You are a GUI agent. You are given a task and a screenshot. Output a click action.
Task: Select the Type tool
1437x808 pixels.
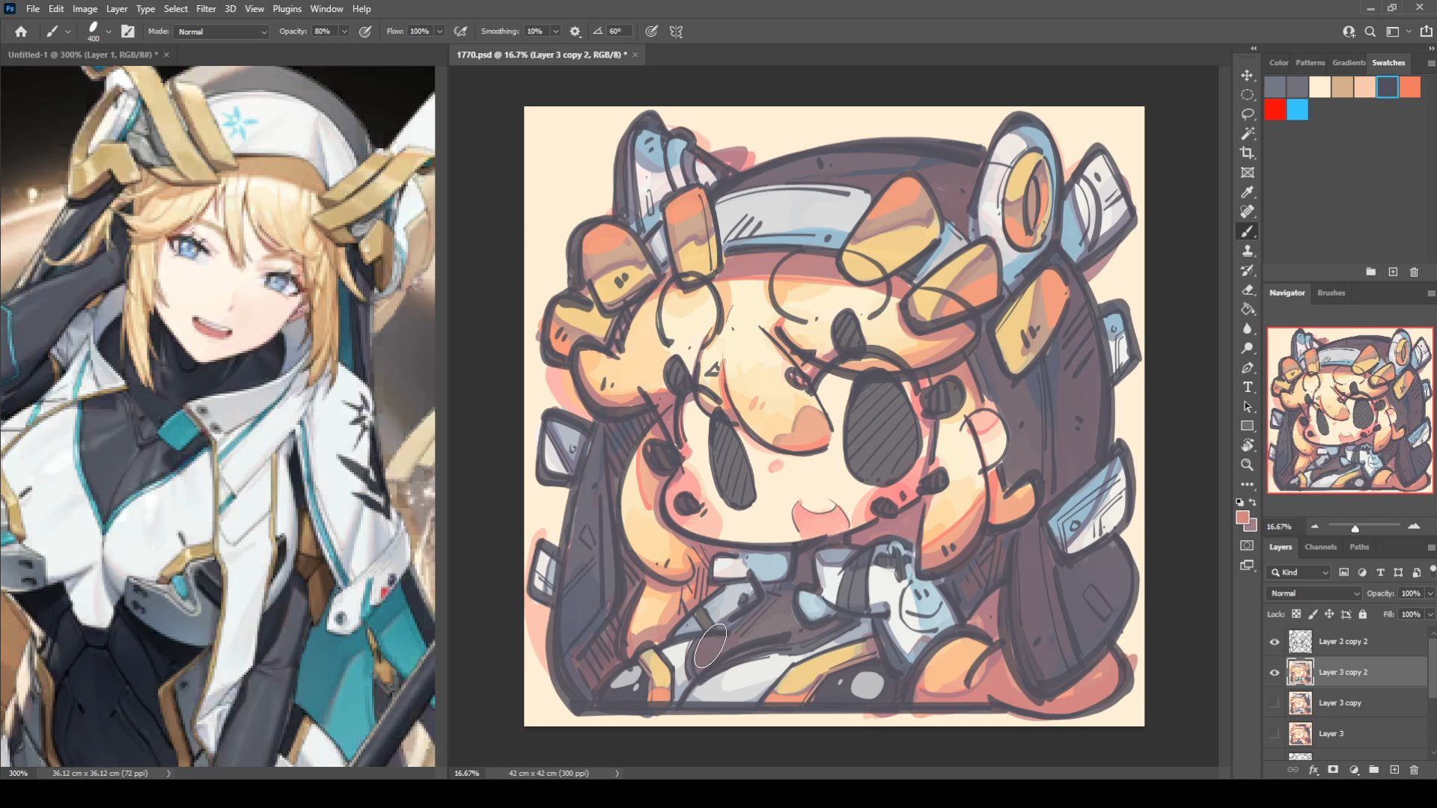click(x=1247, y=387)
